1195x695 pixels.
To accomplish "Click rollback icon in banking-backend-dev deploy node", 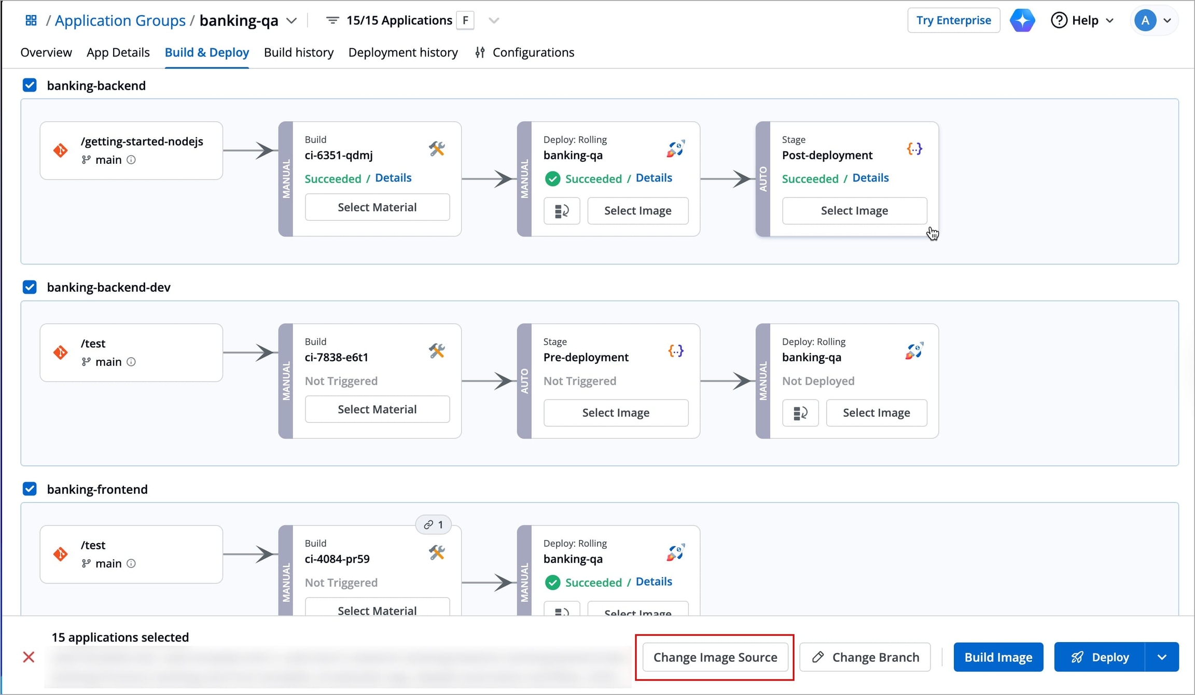I will [800, 413].
